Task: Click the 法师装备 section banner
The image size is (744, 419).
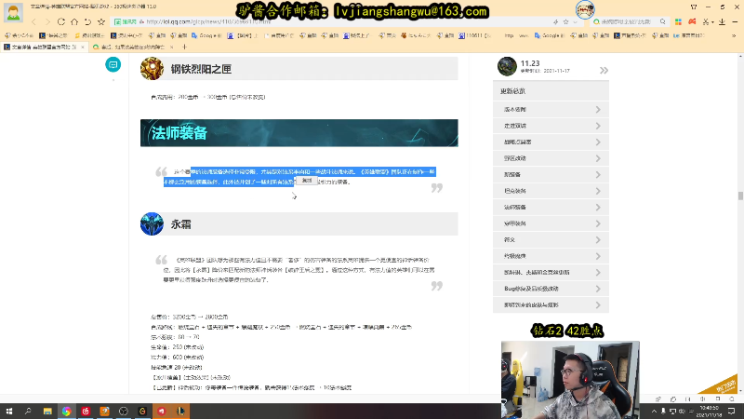Action: click(299, 133)
